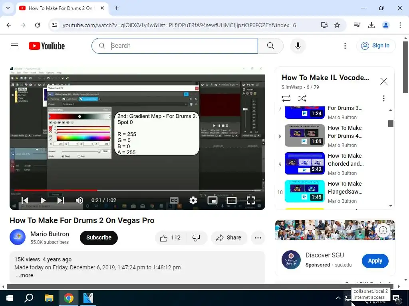
Task: Open Windows taskbar search
Action: pos(29,298)
